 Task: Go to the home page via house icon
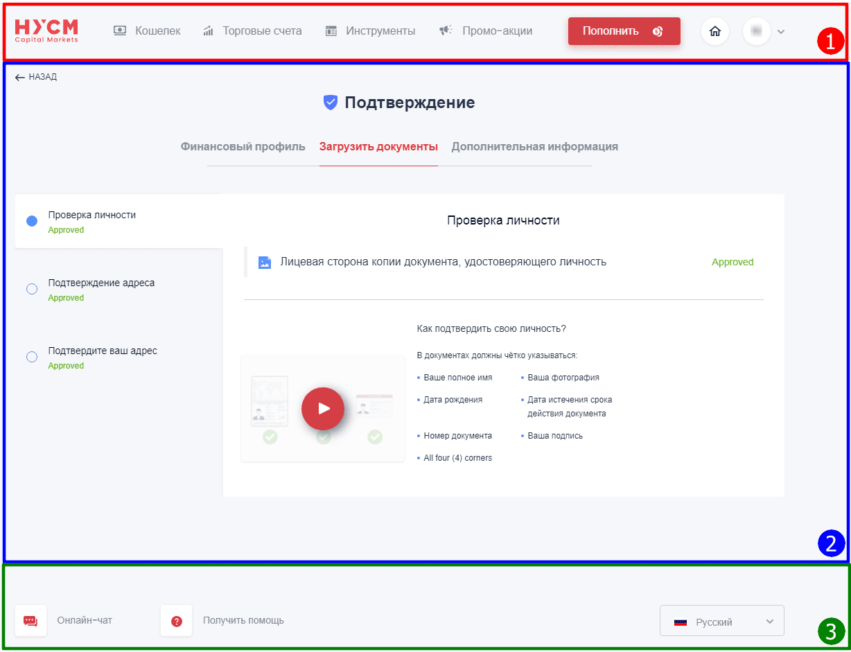[715, 31]
